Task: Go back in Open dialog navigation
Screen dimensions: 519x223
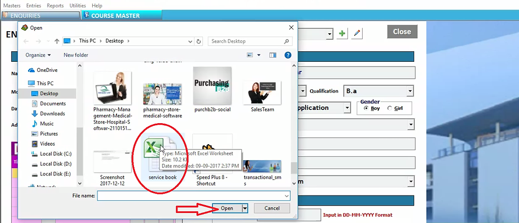Action: [x=26, y=41]
